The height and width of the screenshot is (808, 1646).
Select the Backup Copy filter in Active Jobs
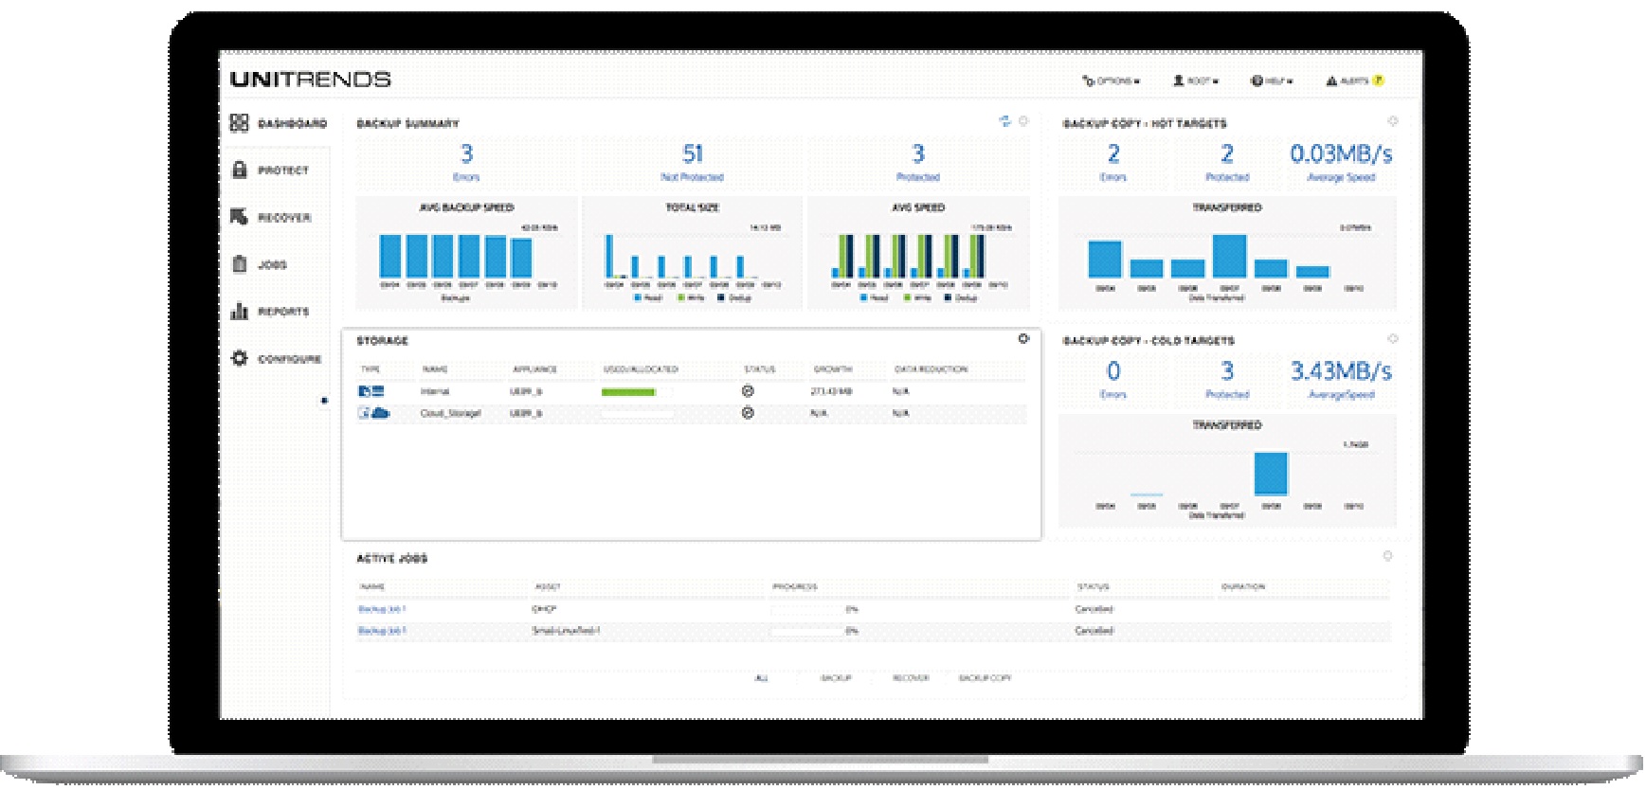(986, 678)
